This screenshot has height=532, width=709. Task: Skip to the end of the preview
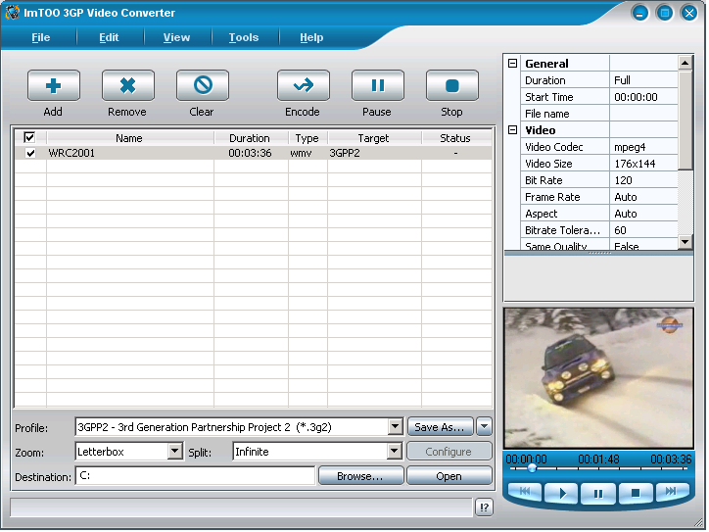(x=671, y=492)
